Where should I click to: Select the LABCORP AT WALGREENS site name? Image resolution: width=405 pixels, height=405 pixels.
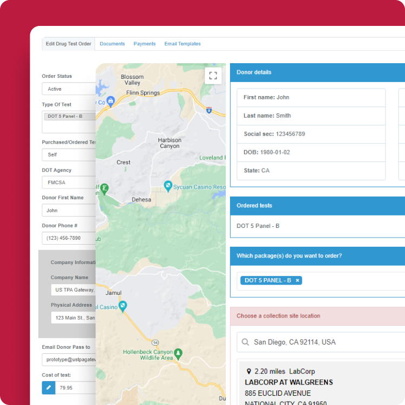pos(289,382)
